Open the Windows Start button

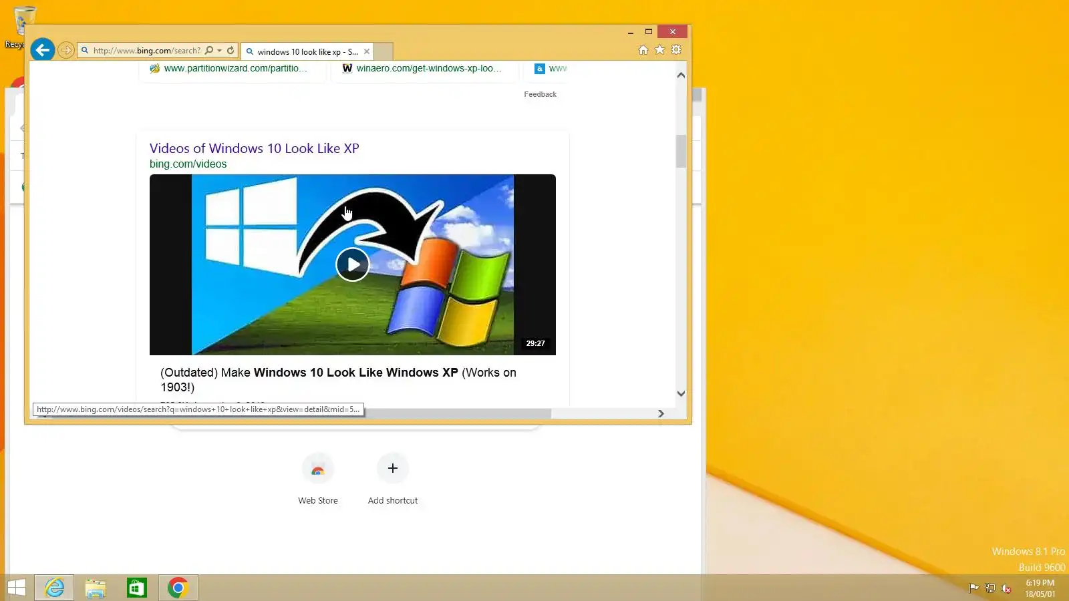pos(17,588)
